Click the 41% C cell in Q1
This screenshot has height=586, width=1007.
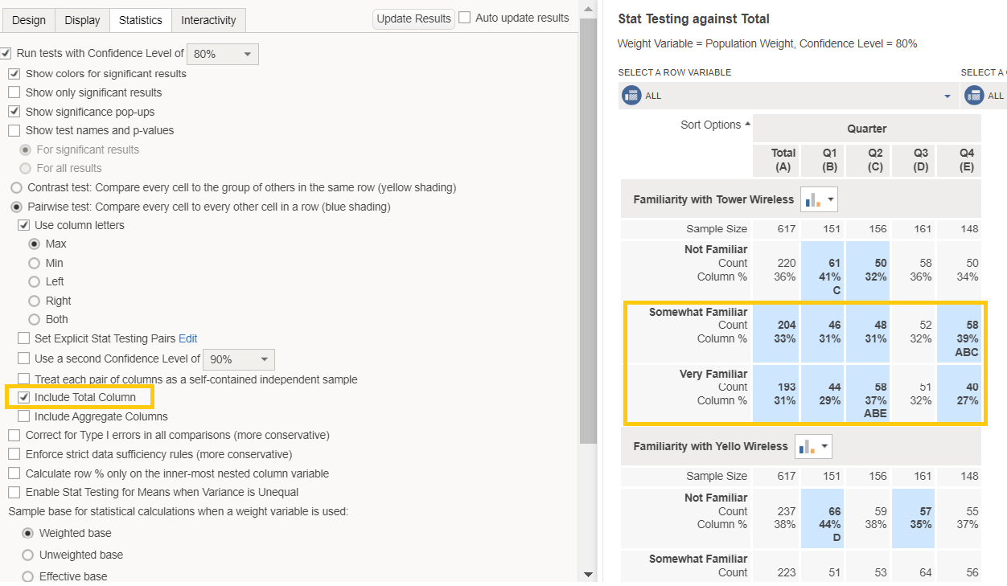tap(822, 269)
